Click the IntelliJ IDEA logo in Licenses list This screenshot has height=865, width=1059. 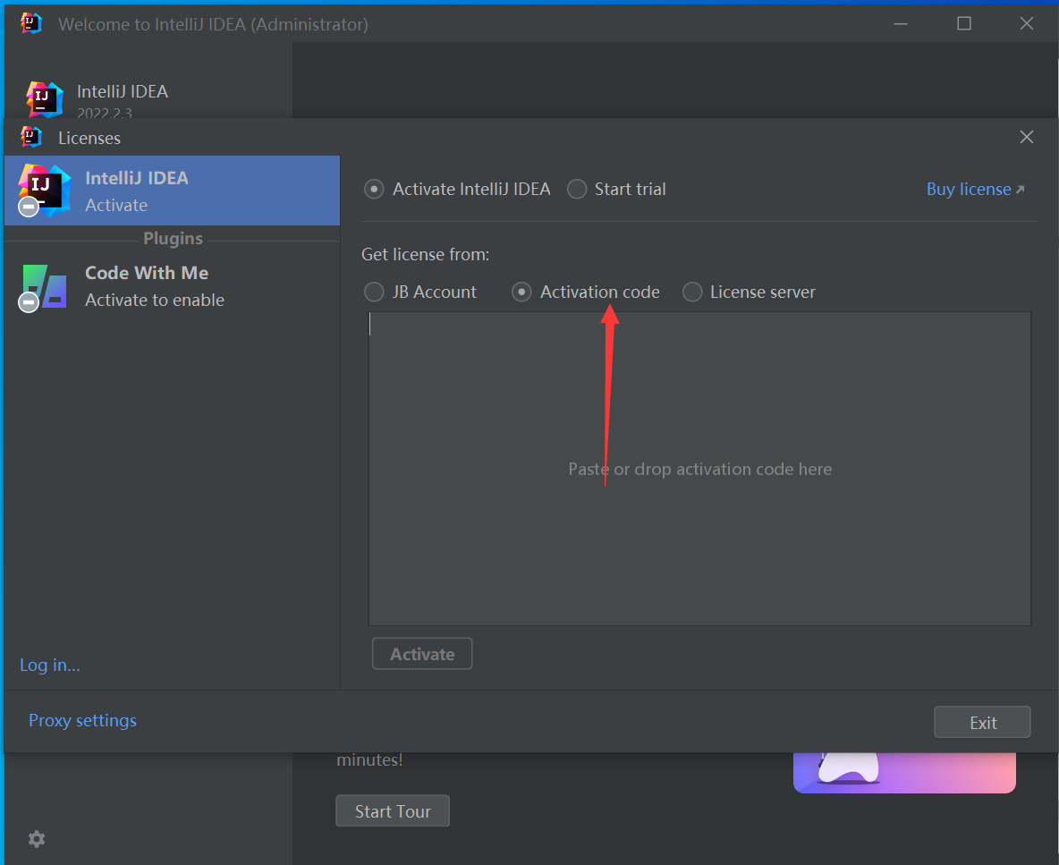tap(44, 190)
